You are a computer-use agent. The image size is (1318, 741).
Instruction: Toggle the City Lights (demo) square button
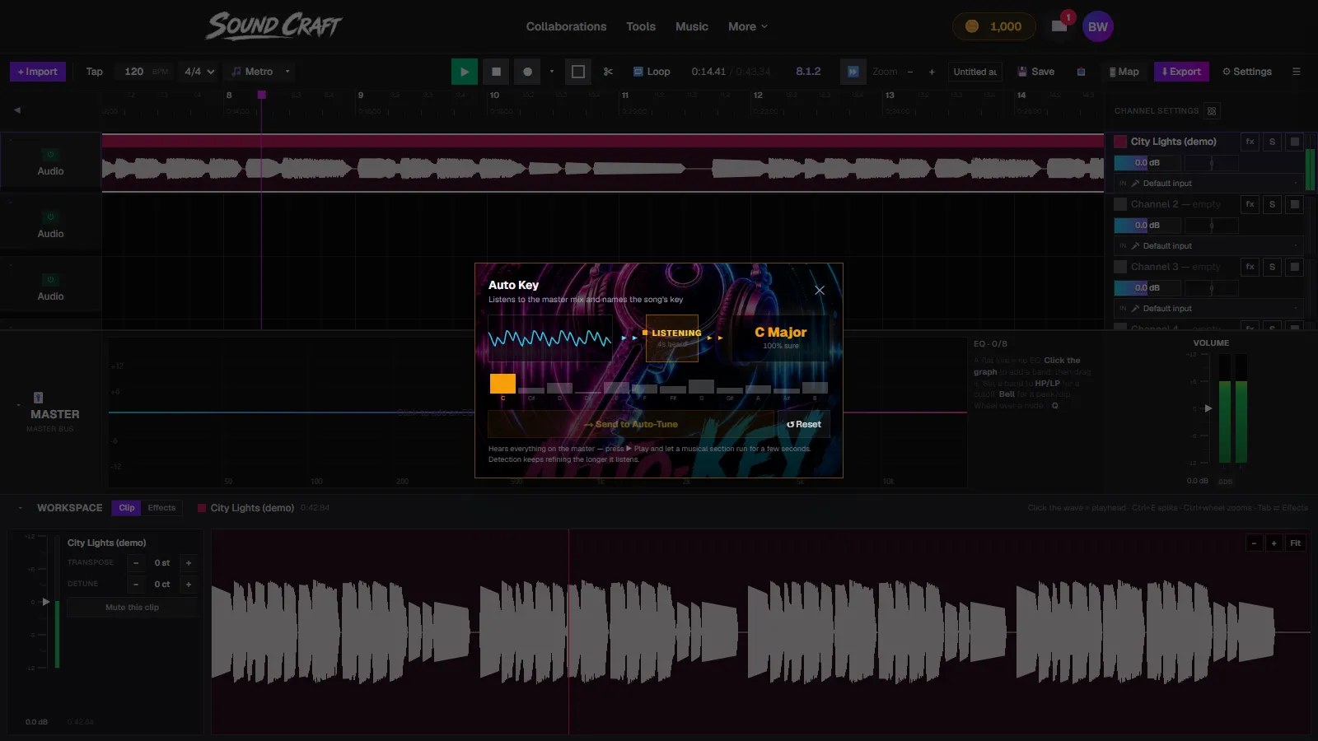tap(1294, 142)
